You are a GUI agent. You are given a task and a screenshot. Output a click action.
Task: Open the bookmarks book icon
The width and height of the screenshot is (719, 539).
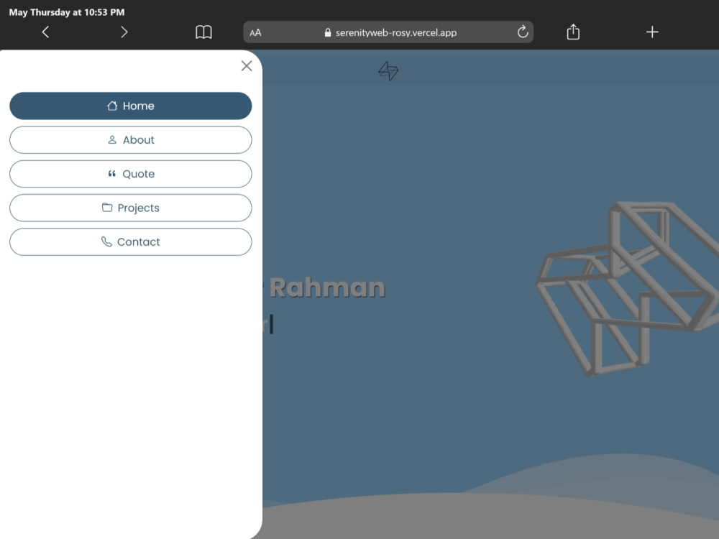[203, 32]
